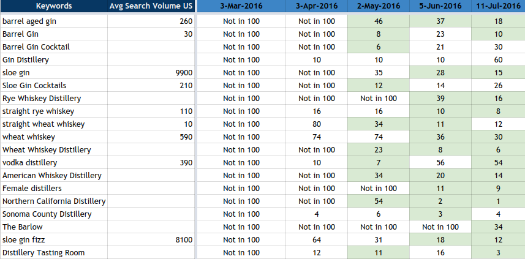This screenshot has height=259, width=525.
Task: Click the sloe gin fizz volume 8100 cell
Action: click(x=151, y=239)
